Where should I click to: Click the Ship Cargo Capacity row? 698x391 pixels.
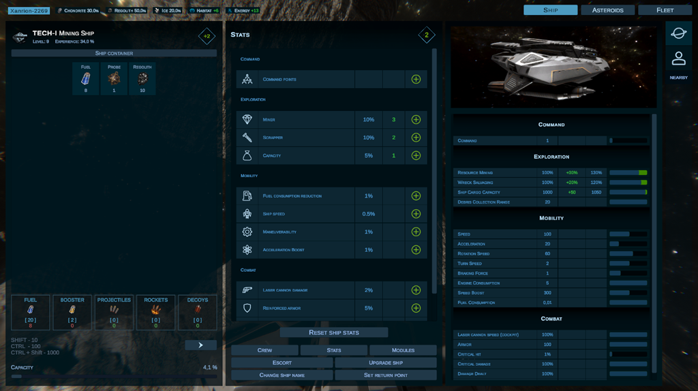click(551, 192)
